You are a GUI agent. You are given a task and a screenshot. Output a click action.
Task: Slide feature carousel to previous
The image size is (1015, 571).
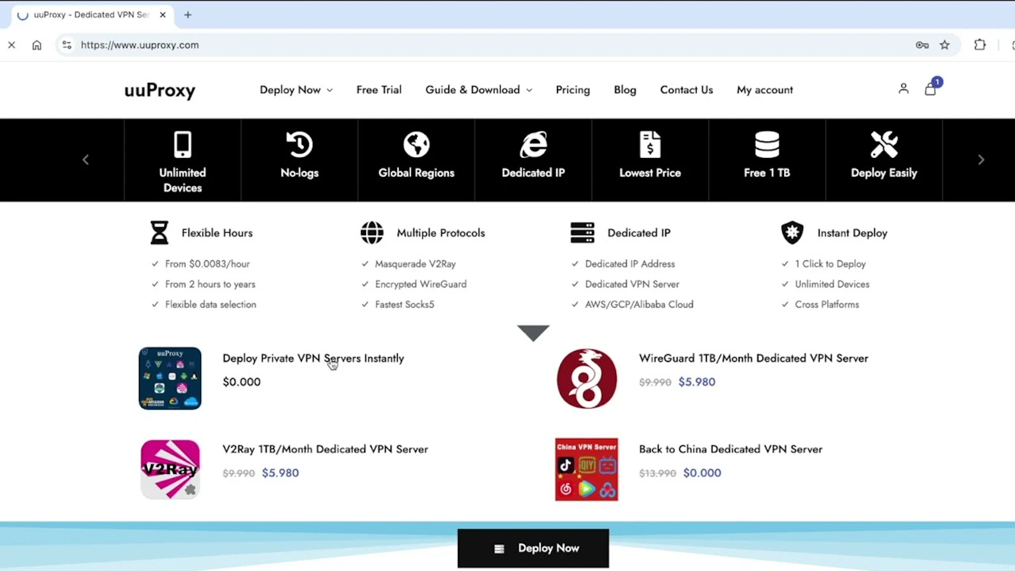(86, 160)
